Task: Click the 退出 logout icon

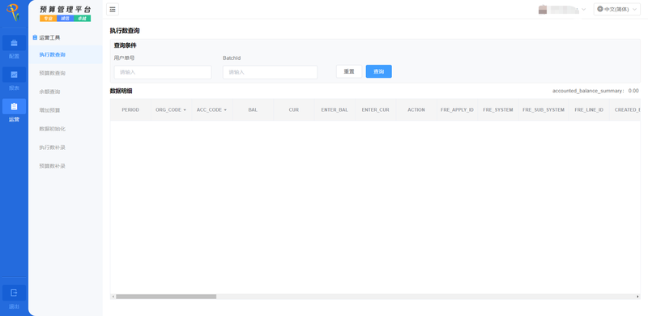Action: (14, 293)
